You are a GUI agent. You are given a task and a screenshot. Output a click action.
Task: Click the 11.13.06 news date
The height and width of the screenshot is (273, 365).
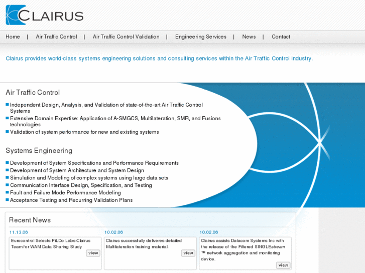[x=19, y=232]
